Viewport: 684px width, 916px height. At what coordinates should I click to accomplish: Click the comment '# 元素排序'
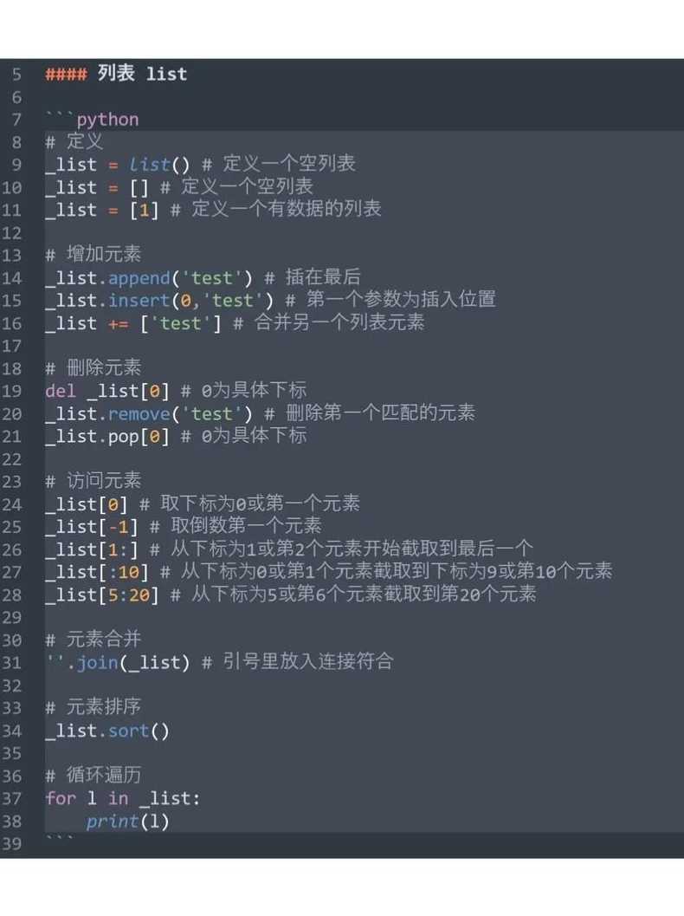point(94,707)
